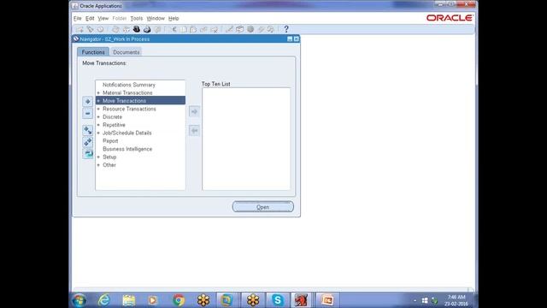Expand the Other tree node

pyautogui.click(x=98, y=165)
